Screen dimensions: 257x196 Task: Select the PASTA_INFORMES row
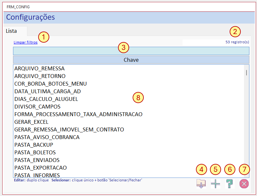point(129,175)
